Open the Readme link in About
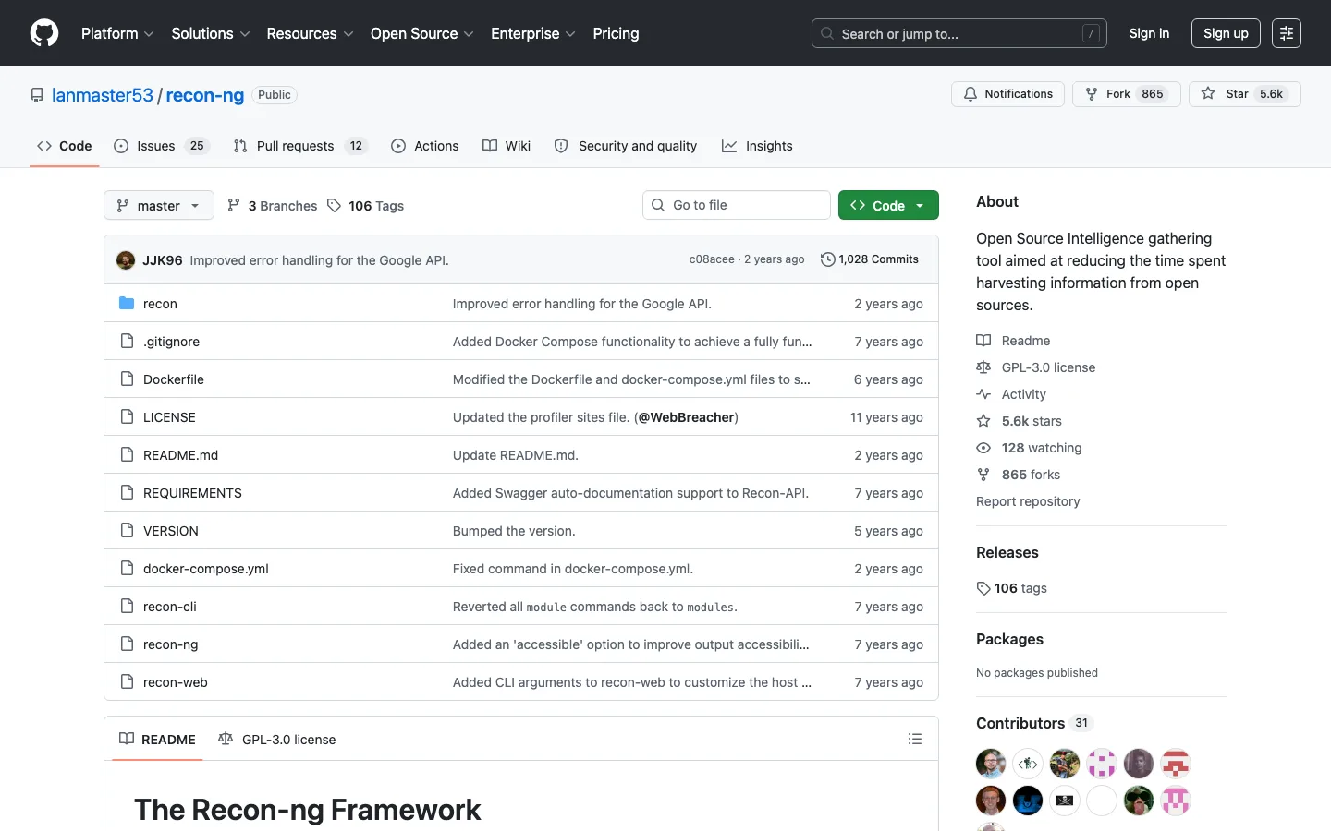 click(1014, 341)
